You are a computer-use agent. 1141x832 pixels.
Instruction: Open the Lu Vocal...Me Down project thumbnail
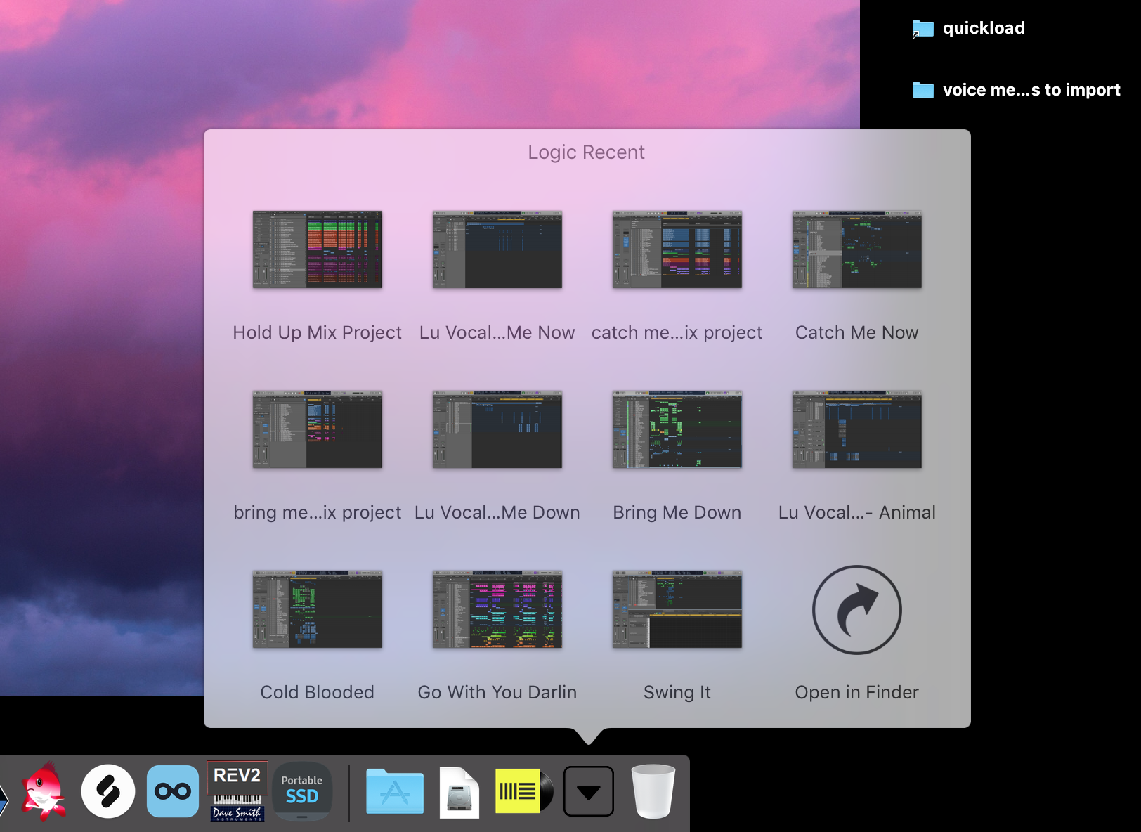coord(497,429)
